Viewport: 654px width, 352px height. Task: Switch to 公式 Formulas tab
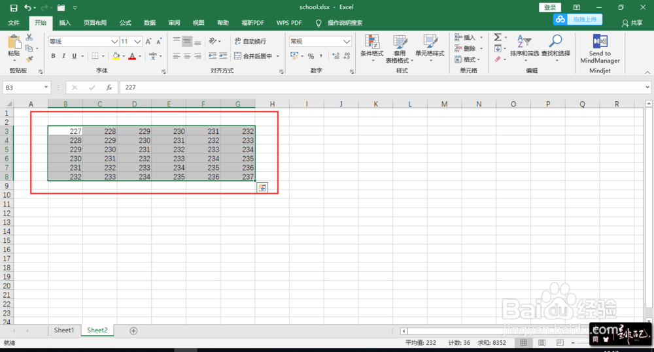tap(125, 23)
